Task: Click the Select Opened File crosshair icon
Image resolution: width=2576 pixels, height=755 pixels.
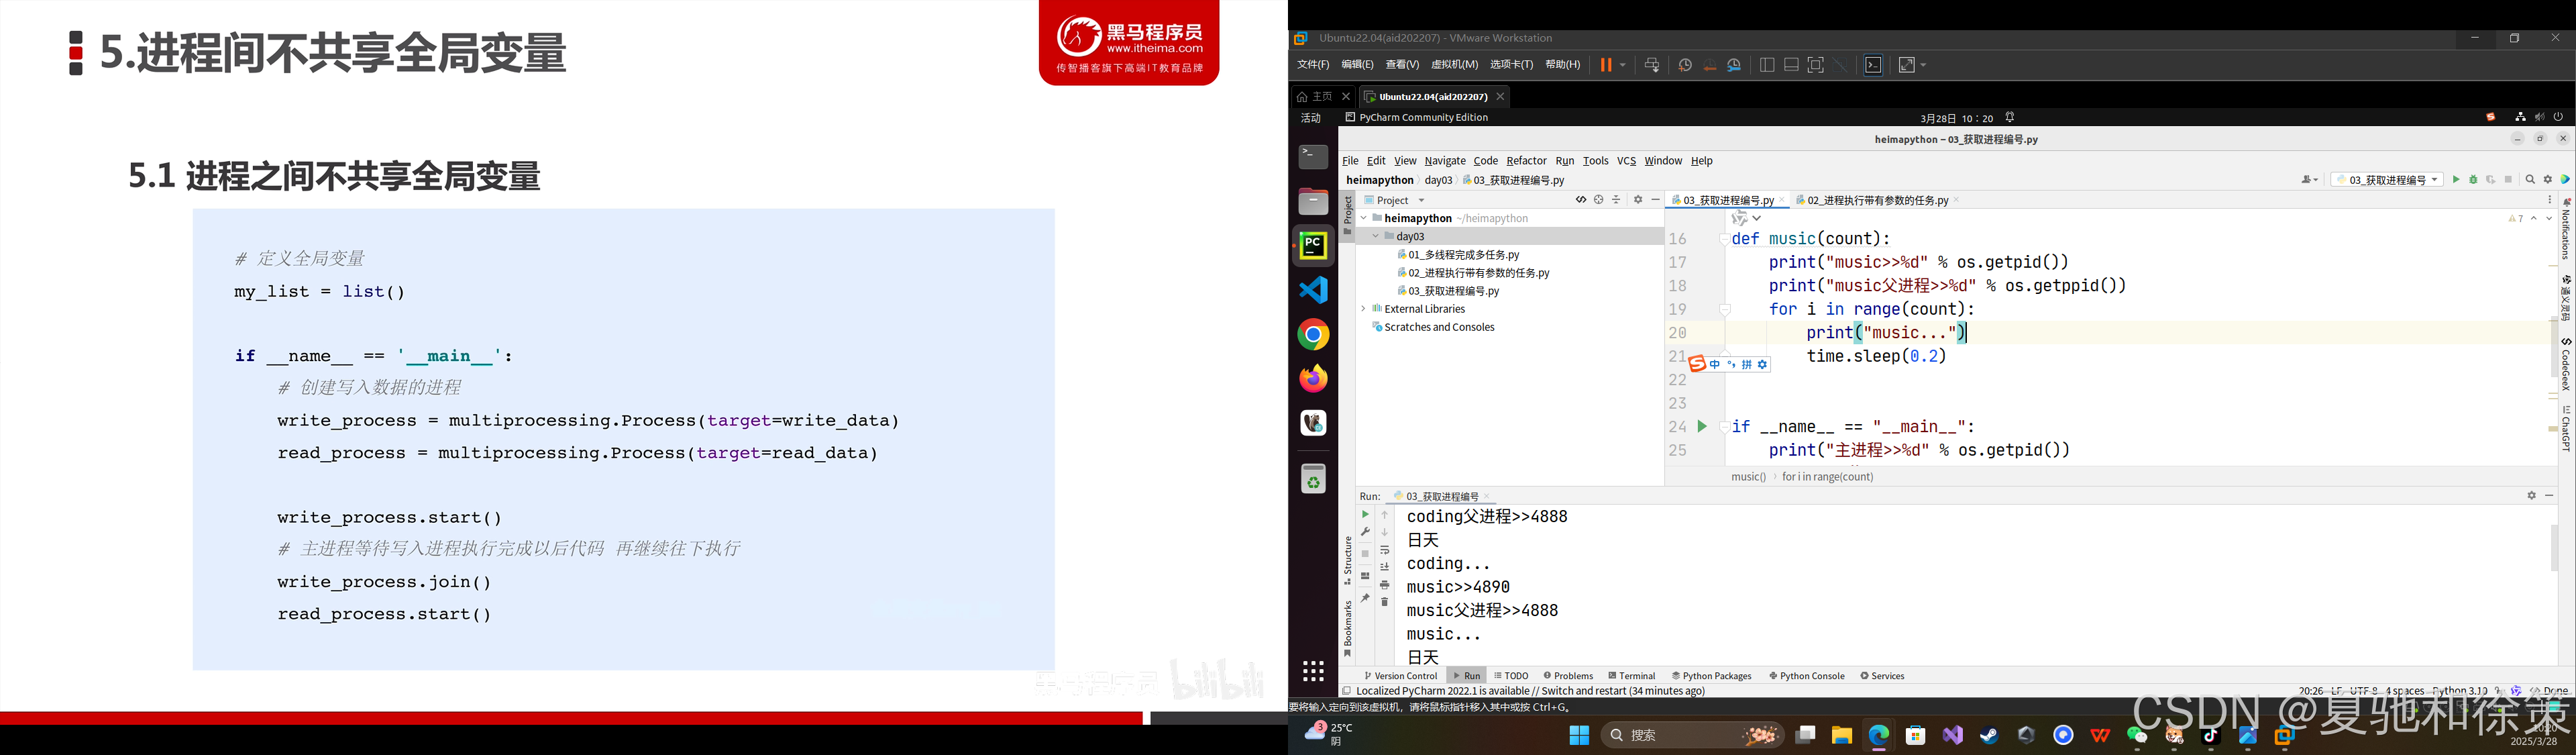Action: coord(1598,200)
